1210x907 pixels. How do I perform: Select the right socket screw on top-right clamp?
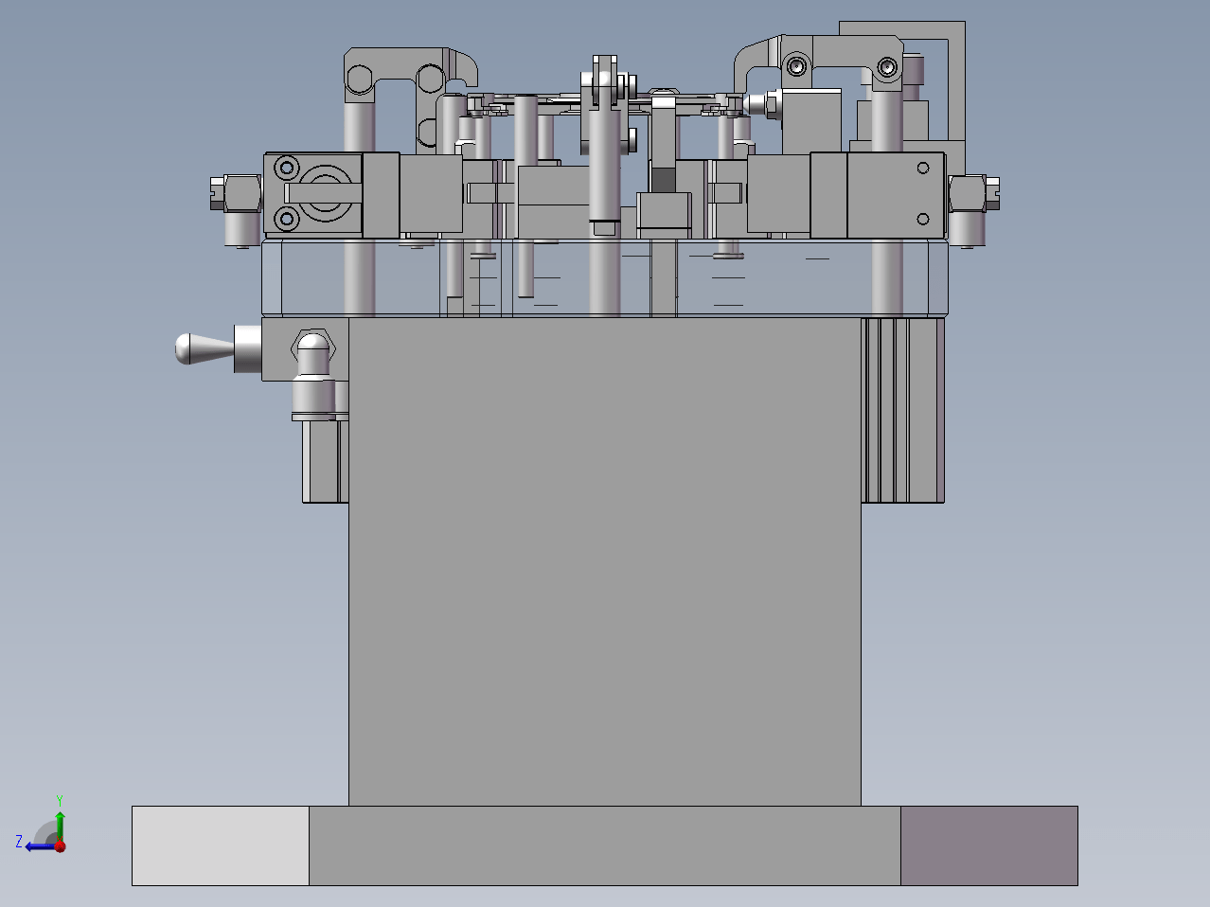tap(887, 66)
